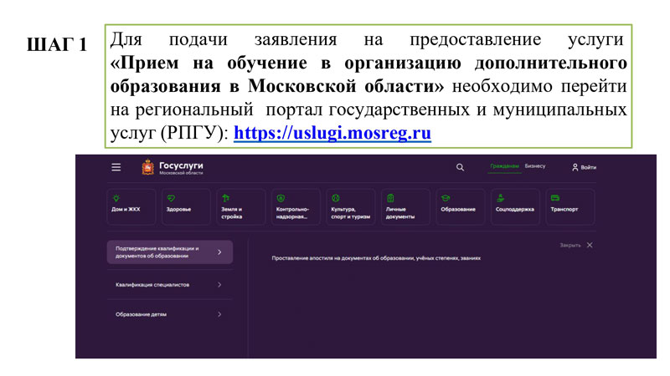The image size is (670, 376).
Task: Open the hamburger menu icon
Action: 116,167
